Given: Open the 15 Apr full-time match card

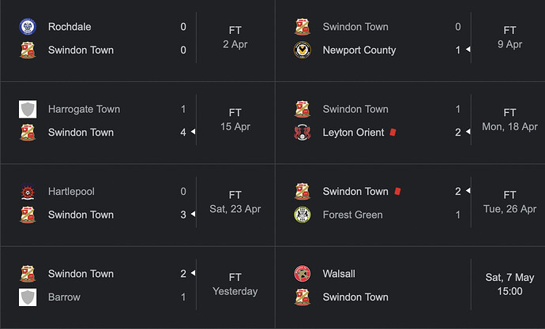Looking at the screenshot, I should (x=137, y=122).
